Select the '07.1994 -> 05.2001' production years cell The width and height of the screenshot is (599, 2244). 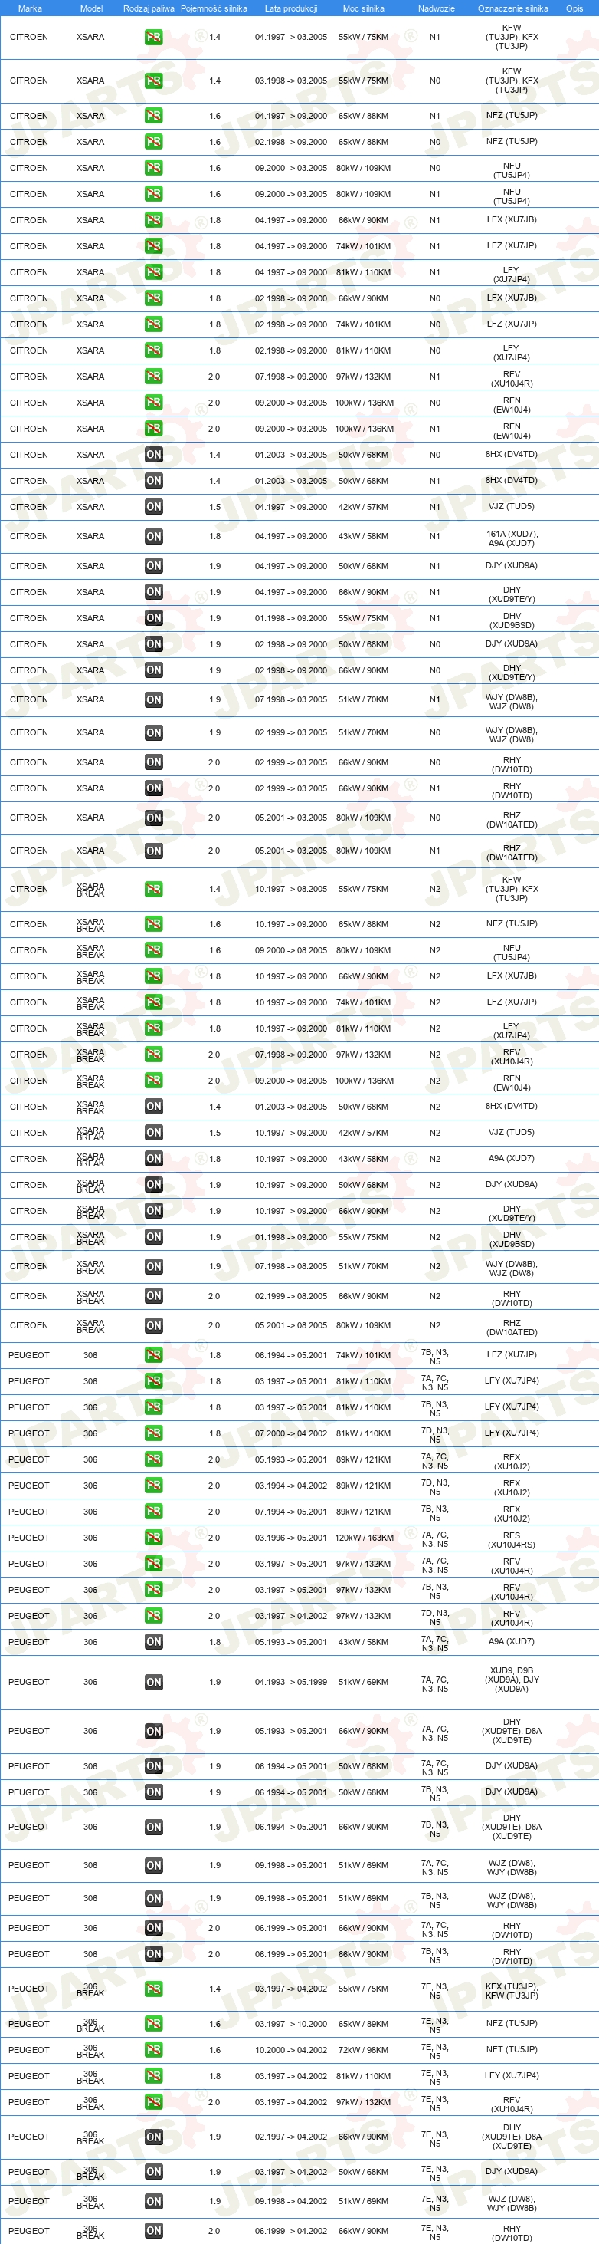(x=291, y=1512)
